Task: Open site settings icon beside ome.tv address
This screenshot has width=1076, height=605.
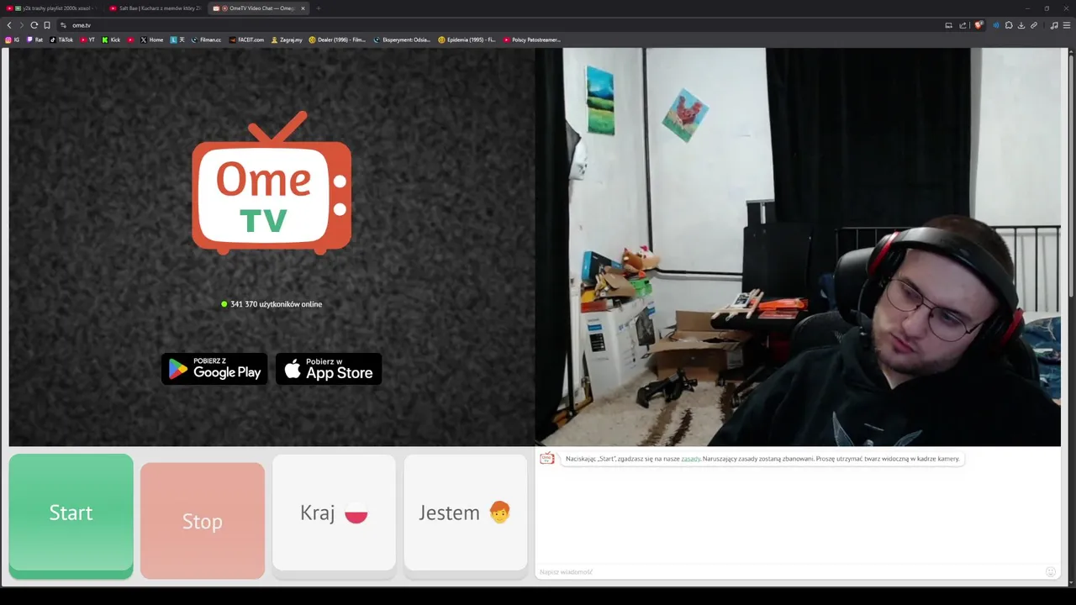Action: pyautogui.click(x=63, y=25)
